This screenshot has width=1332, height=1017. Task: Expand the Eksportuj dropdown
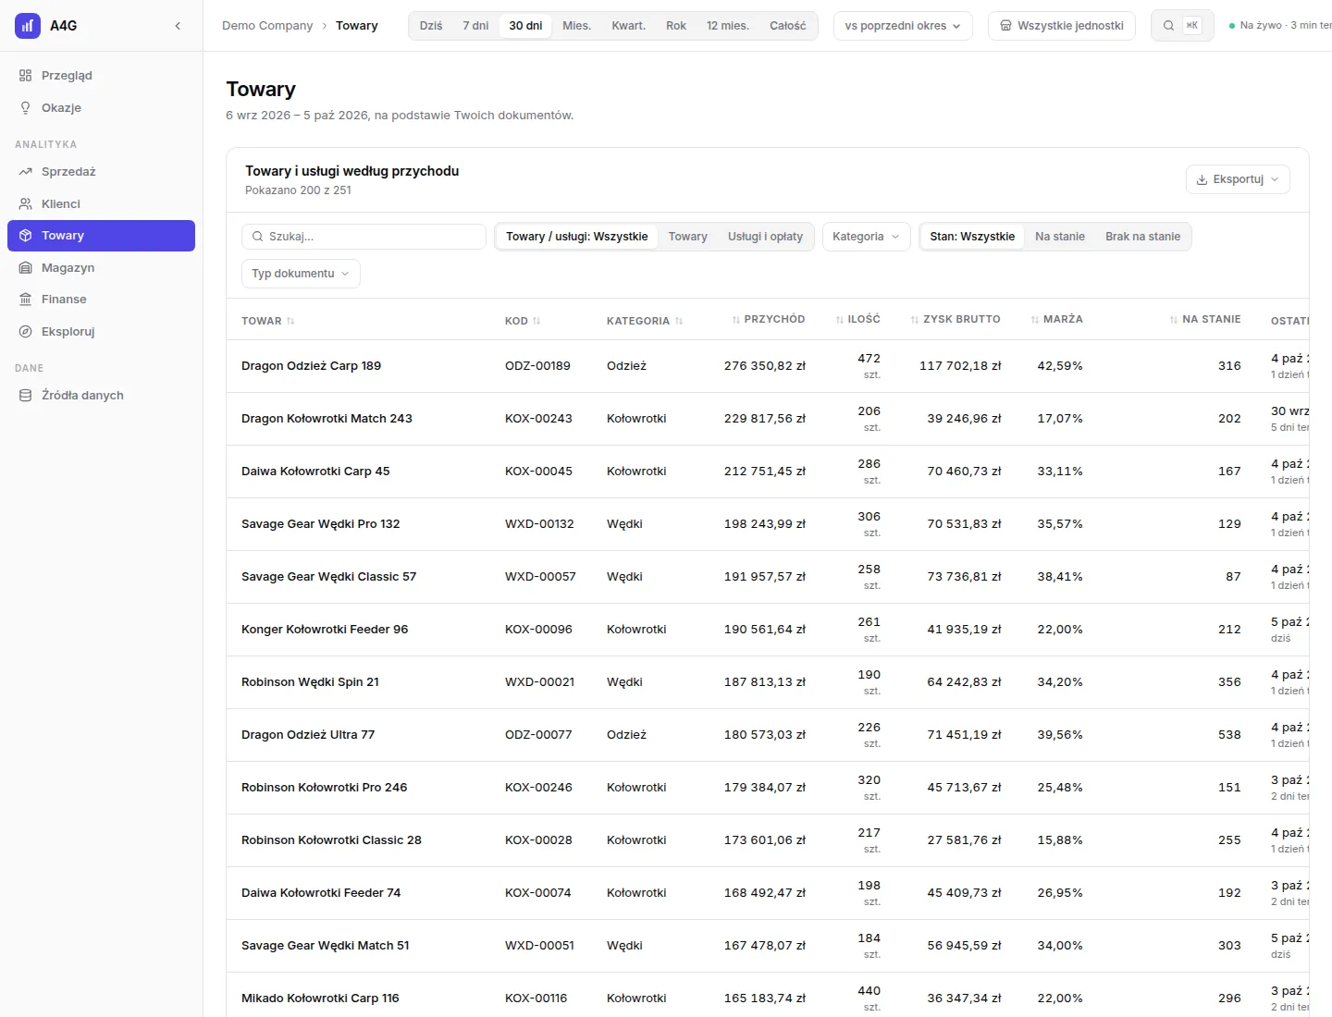(1238, 179)
